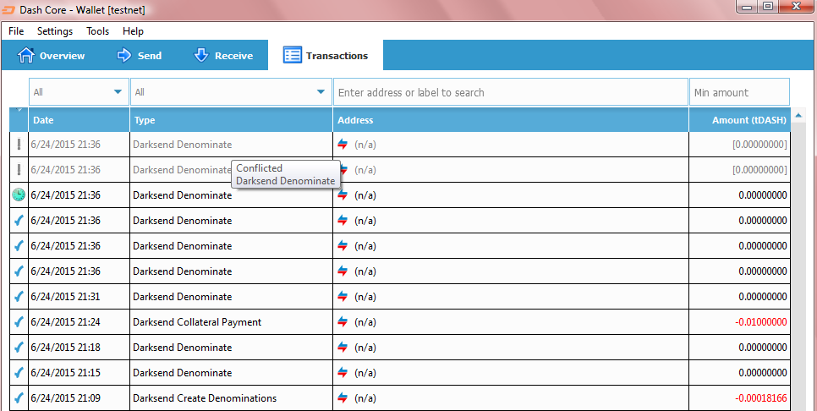Select the Darksend Collateral Payment row text

(x=197, y=322)
